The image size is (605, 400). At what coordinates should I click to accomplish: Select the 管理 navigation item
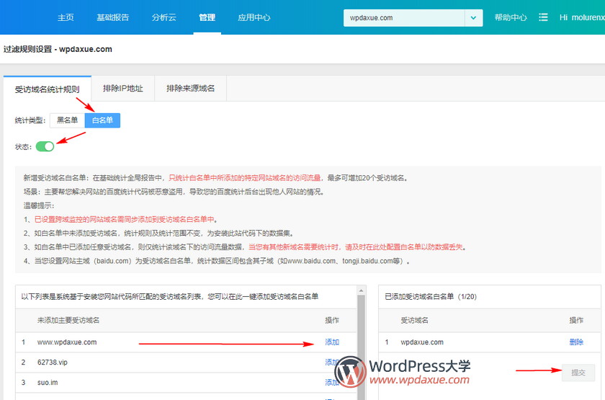point(207,17)
